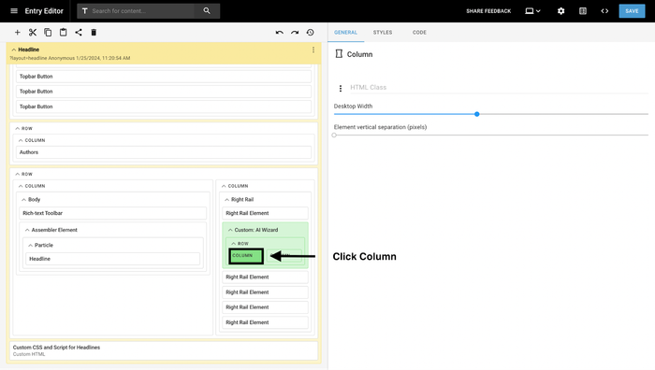Open the Headline three-dot options menu
Viewport: 655px width, 370px height.
(313, 50)
